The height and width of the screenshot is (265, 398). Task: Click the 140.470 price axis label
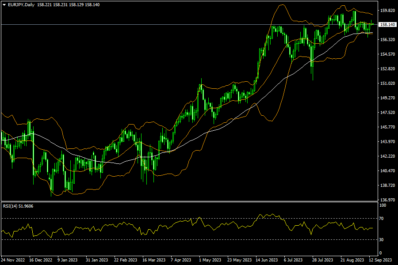[388, 170]
